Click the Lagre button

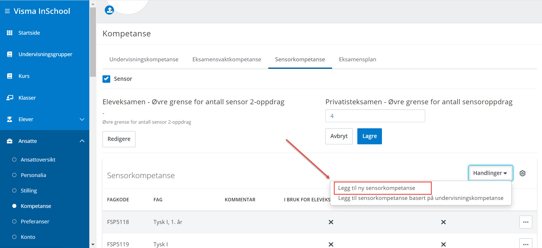pos(370,136)
